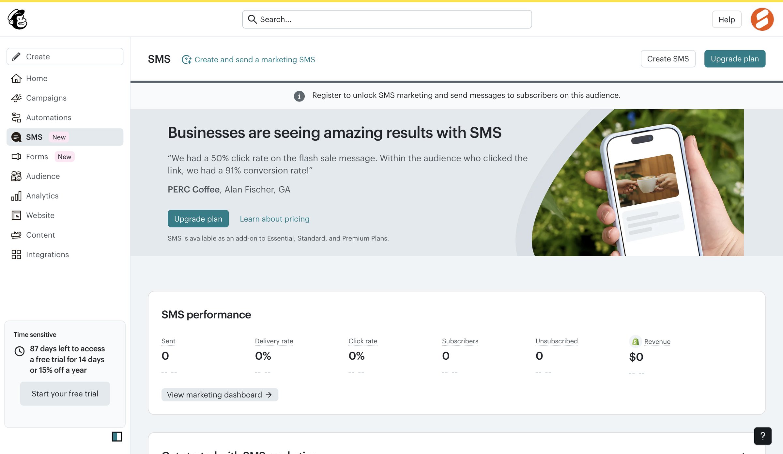Viewport: 783px width, 454px height.
Task: Open the Home menu item
Action: coord(65,78)
